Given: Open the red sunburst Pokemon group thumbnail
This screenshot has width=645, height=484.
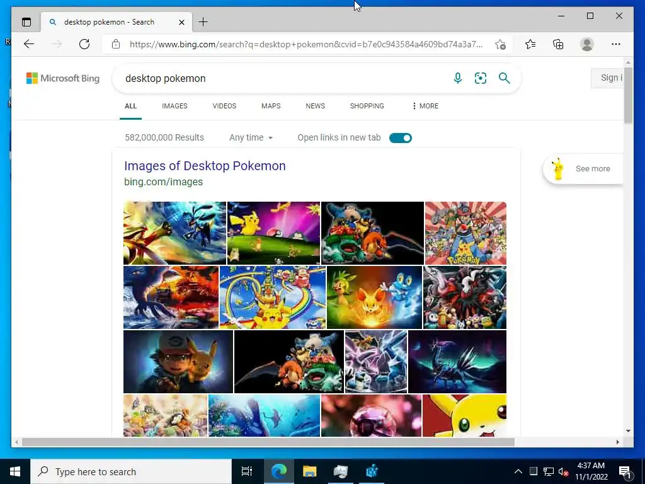Looking at the screenshot, I should (x=465, y=233).
